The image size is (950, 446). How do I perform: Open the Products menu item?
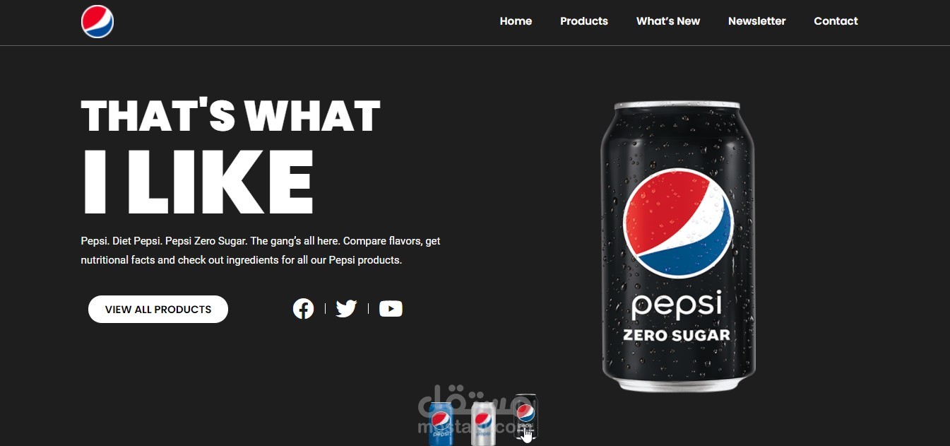click(584, 21)
